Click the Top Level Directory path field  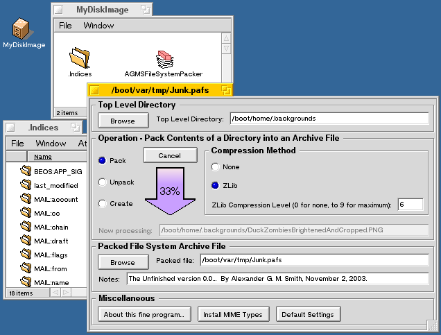coord(329,119)
